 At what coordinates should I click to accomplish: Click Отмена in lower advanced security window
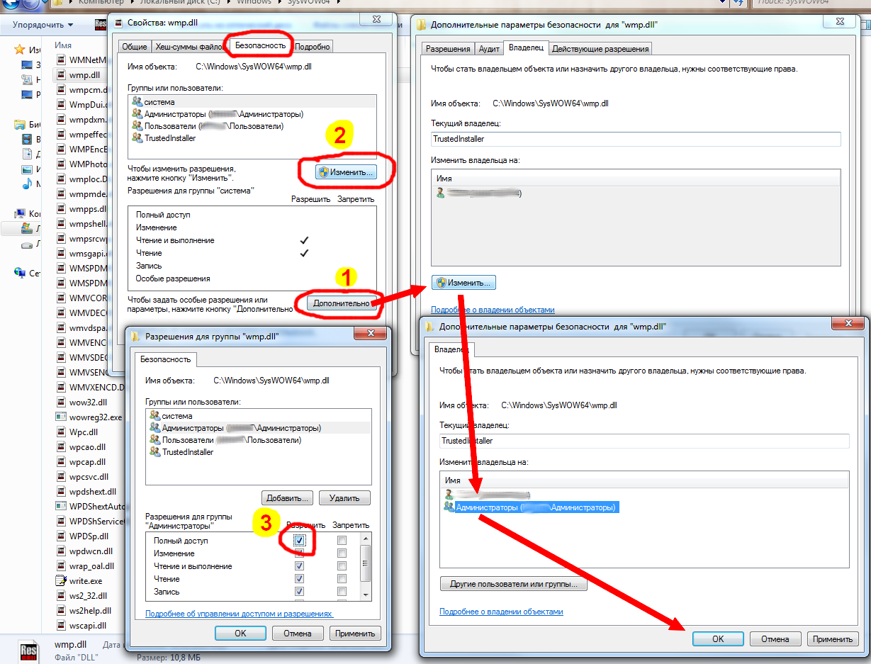tap(775, 638)
